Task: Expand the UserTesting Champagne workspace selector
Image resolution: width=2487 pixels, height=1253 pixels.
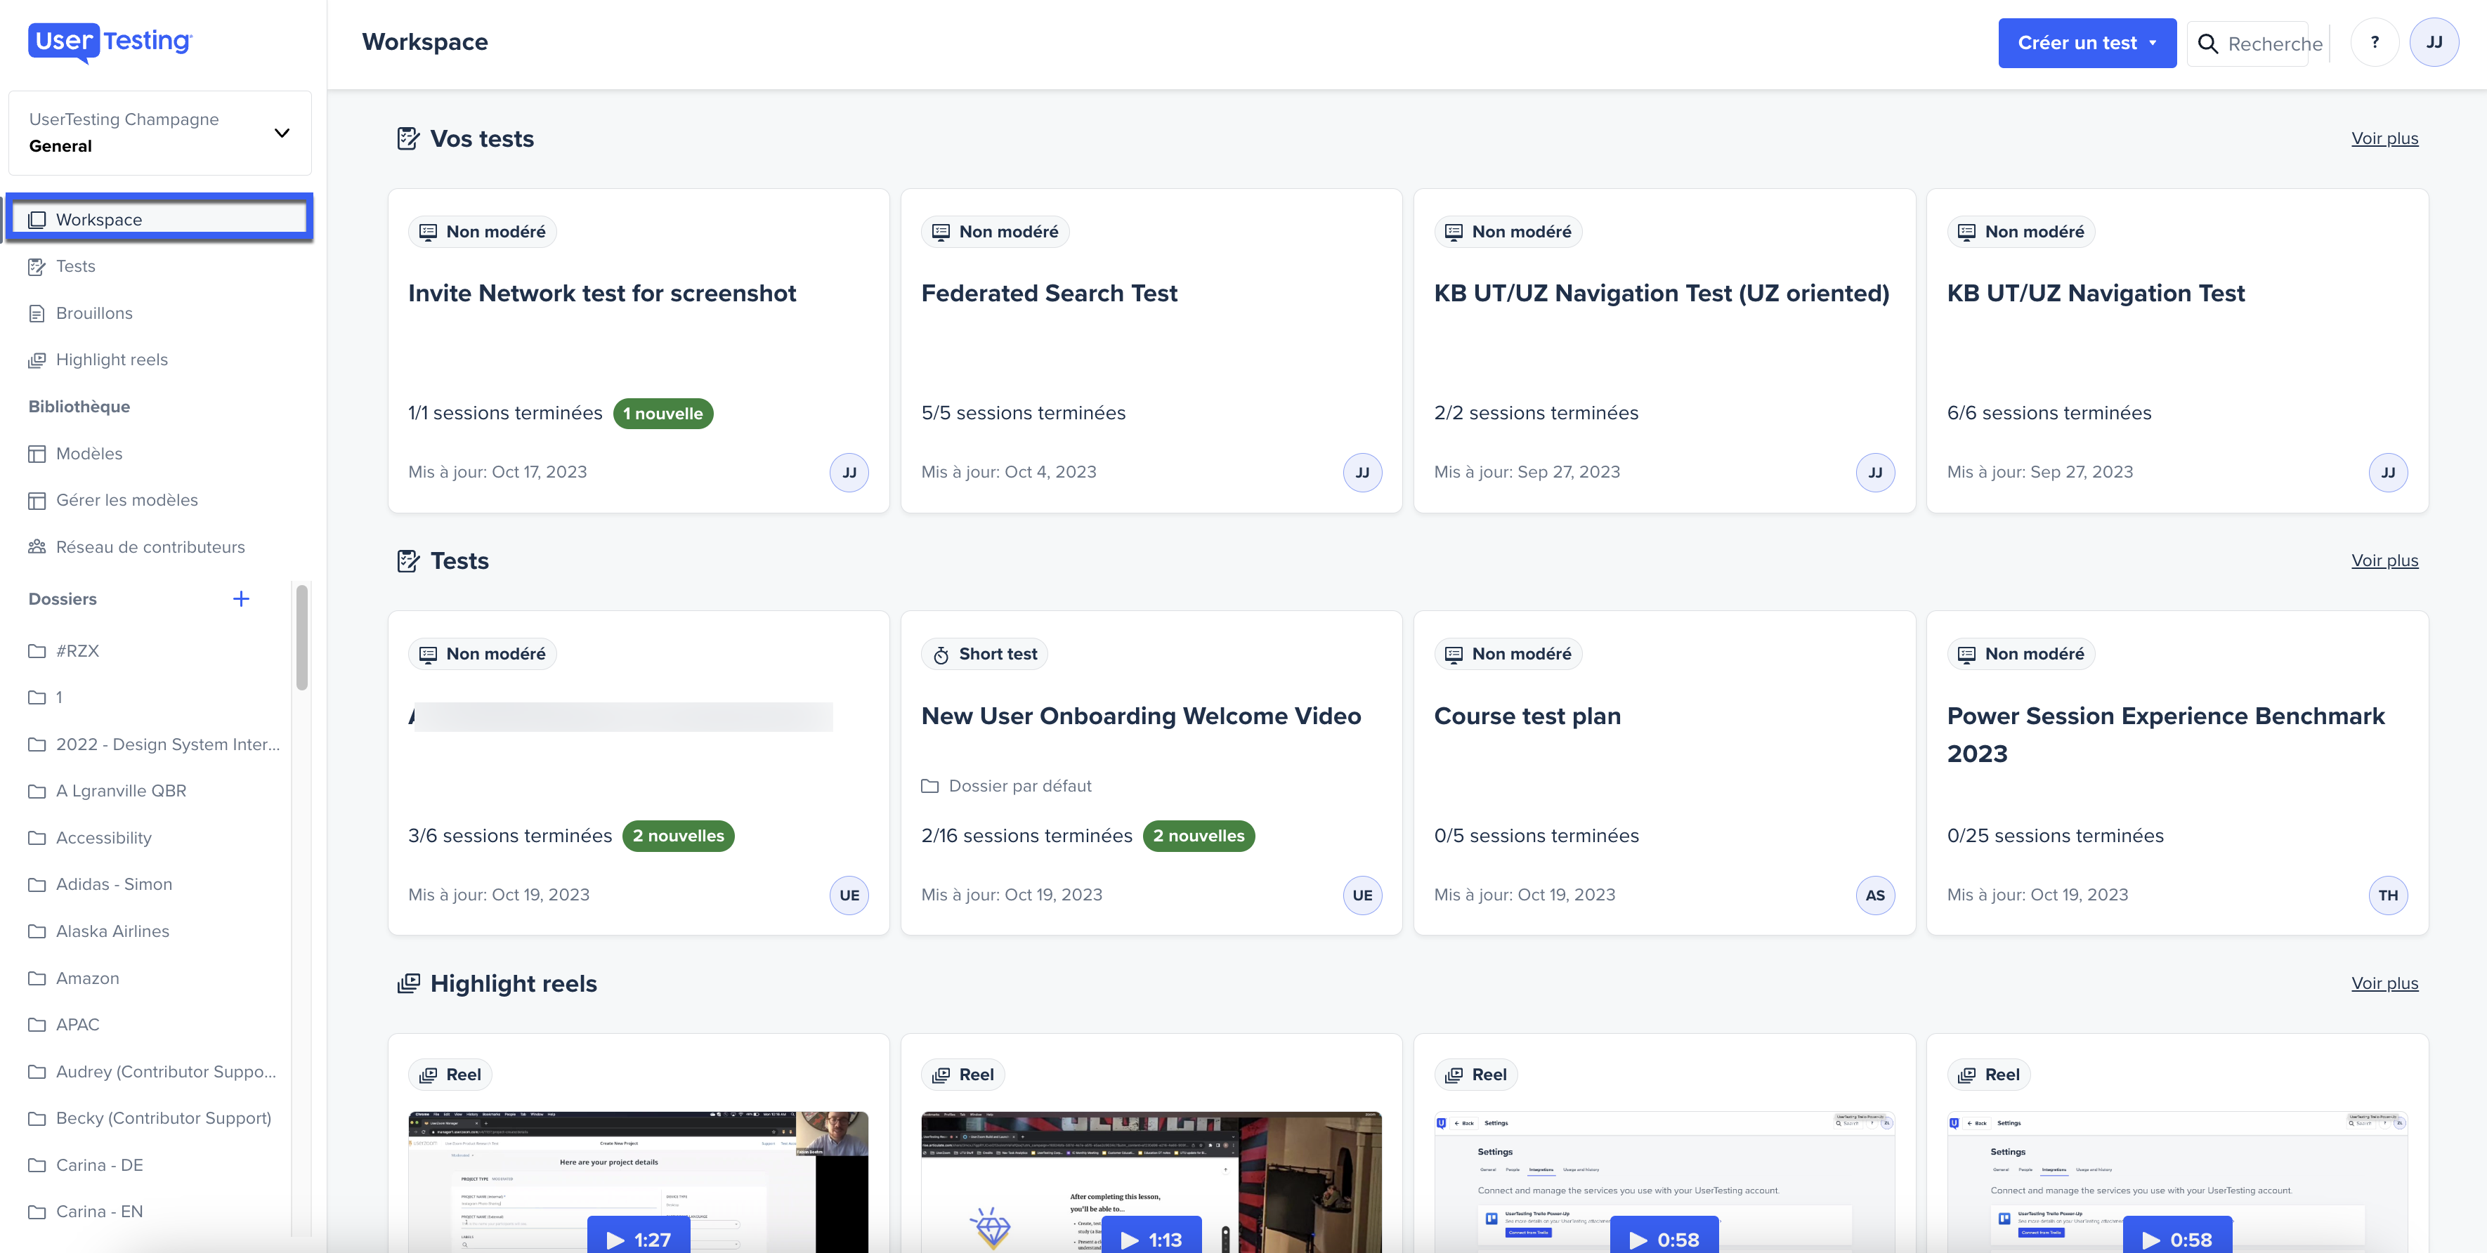Action: point(281,132)
